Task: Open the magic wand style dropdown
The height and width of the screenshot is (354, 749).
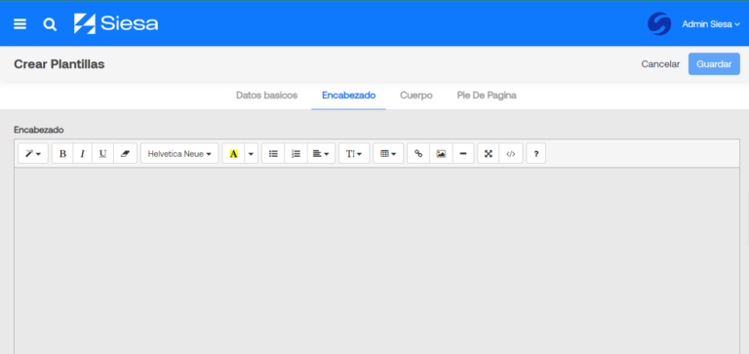Action: pyautogui.click(x=33, y=154)
